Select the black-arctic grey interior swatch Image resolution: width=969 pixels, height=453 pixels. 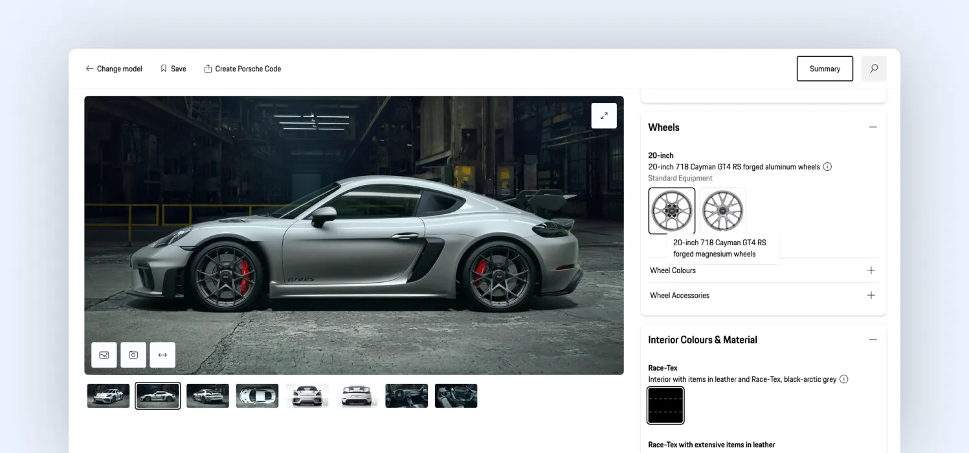pyautogui.click(x=665, y=406)
